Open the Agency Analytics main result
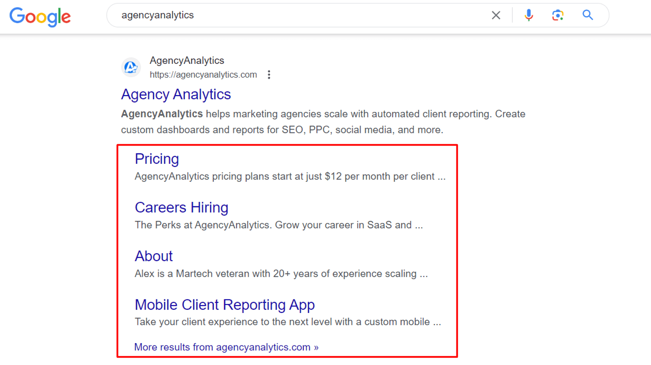This screenshot has height=365, width=651. coord(175,94)
